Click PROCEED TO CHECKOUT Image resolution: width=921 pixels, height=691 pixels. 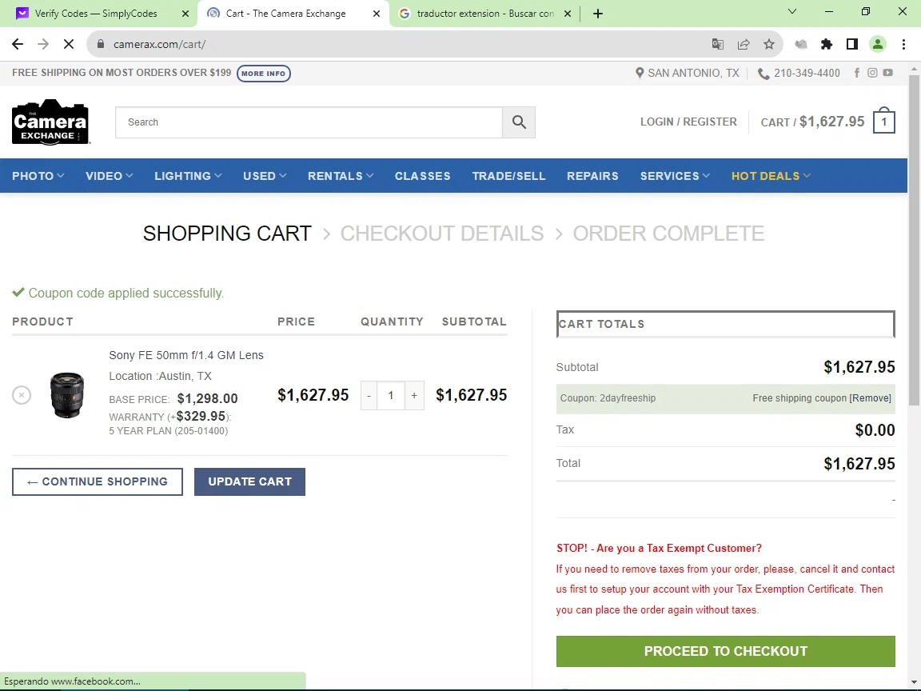725,651
